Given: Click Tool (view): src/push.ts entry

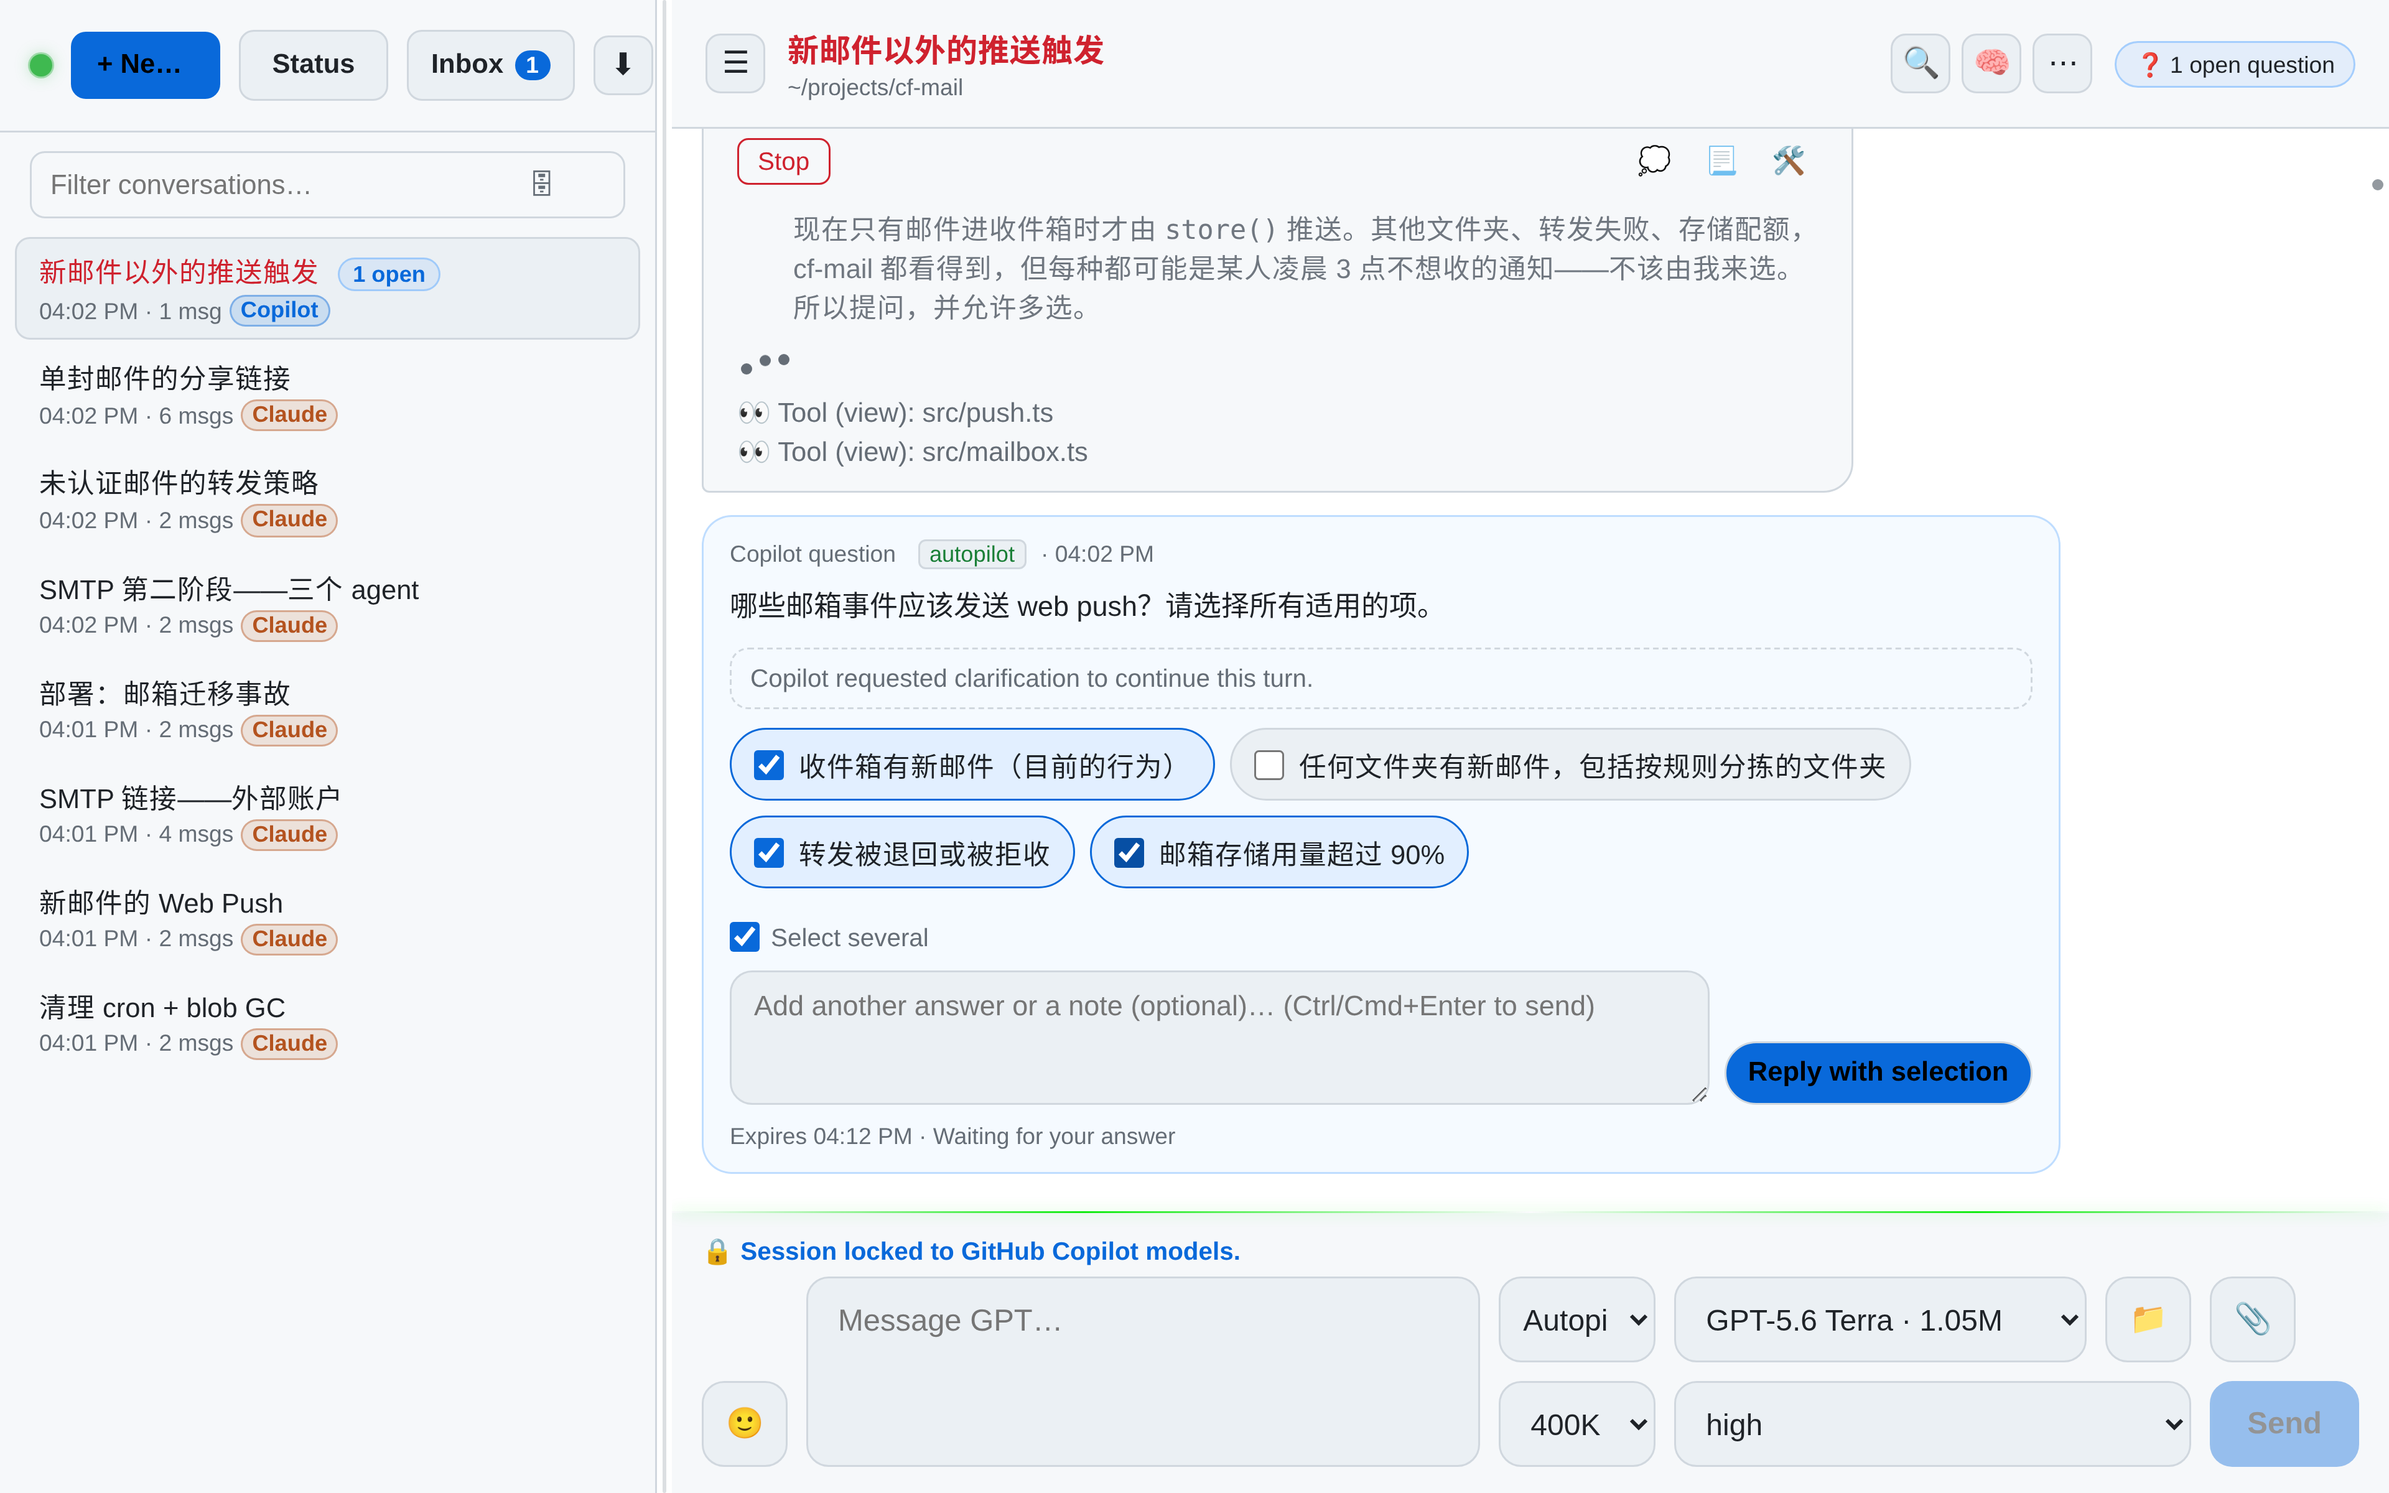Looking at the screenshot, I should [x=896, y=412].
